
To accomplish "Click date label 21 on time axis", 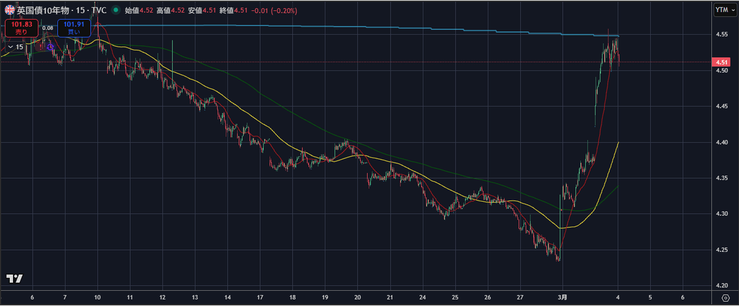I will pos(390,297).
